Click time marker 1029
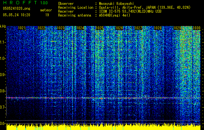The width and height of the screenshot is (204, 130). click(x=177, y=28)
